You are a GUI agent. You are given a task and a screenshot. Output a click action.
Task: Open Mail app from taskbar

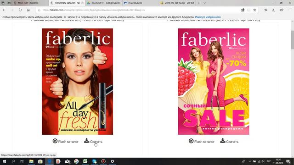[x=68, y=161]
